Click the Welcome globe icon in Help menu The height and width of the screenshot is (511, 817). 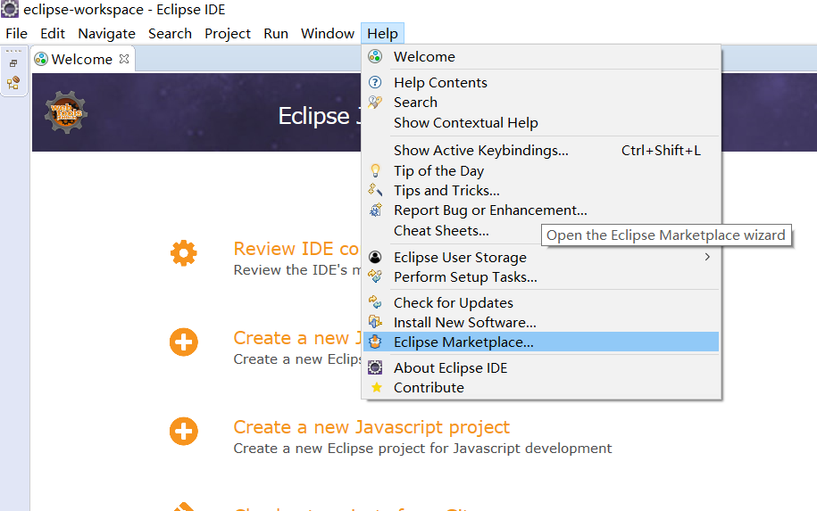tap(375, 56)
